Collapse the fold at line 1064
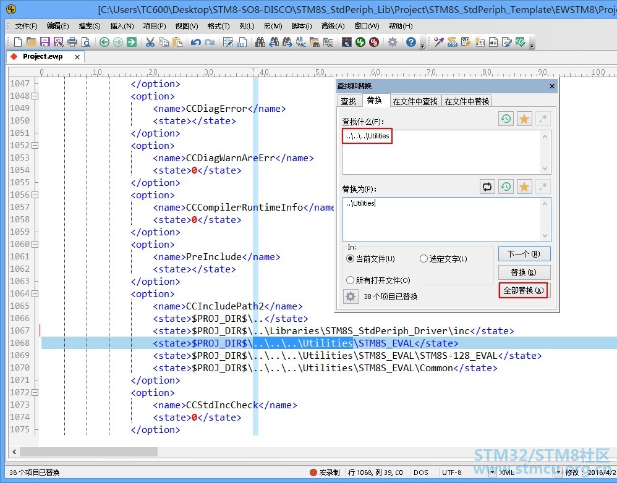This screenshot has height=483, width=617. tap(35, 293)
